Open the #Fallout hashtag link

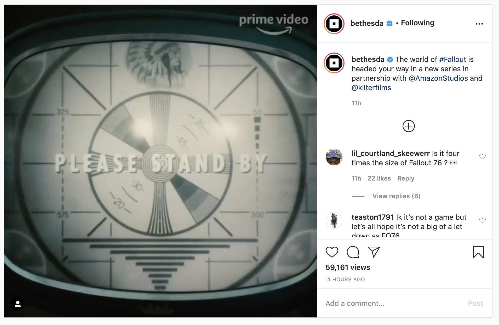pyautogui.click(x=453, y=60)
